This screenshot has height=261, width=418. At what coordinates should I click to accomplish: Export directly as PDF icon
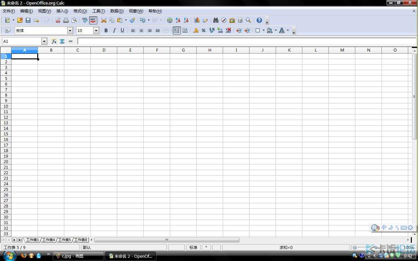click(x=58, y=20)
